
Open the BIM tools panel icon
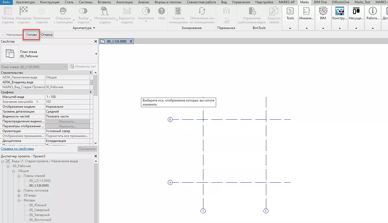click(323, 11)
